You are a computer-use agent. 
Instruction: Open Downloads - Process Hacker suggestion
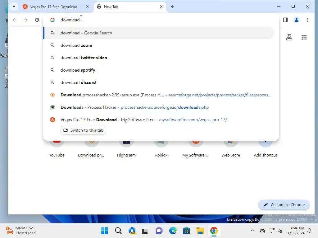159,107
